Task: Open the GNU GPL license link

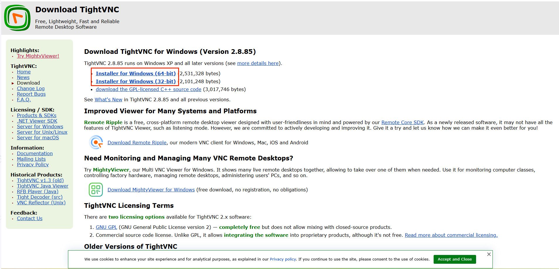Action: (x=106, y=227)
